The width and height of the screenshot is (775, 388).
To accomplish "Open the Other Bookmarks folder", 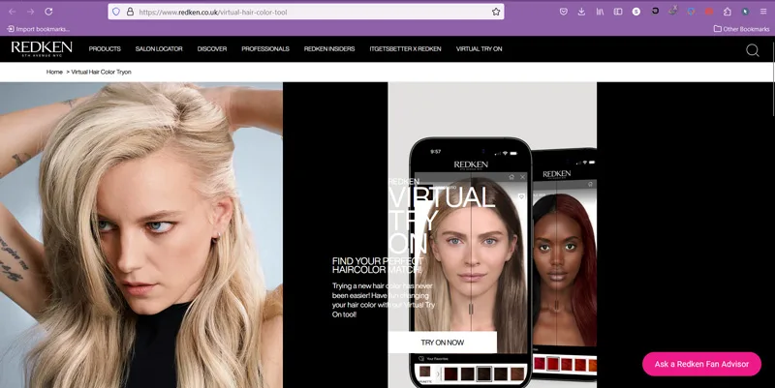I will click(741, 29).
